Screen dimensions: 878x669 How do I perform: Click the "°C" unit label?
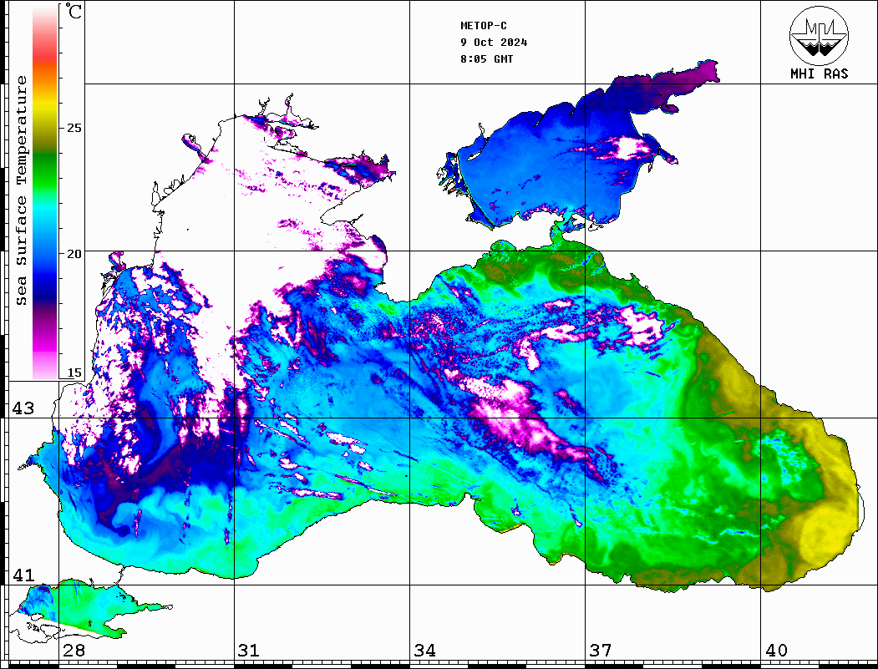click(x=74, y=12)
